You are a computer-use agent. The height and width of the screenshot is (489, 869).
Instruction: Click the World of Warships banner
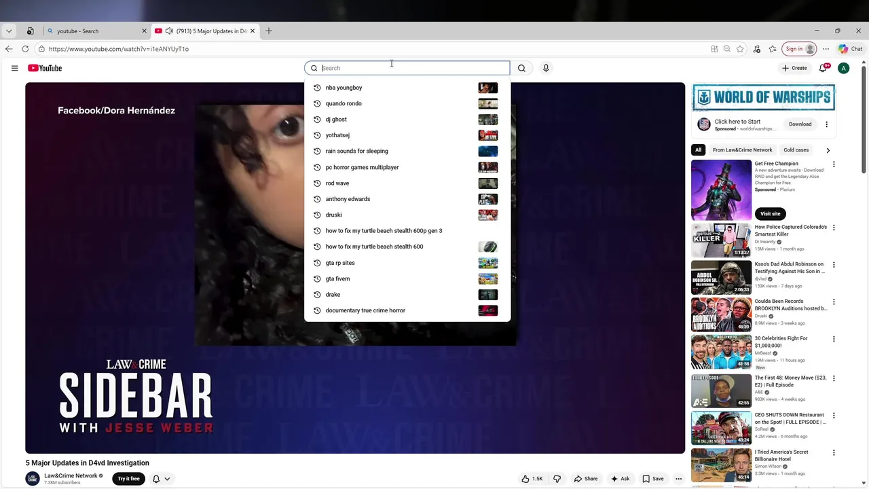click(764, 97)
